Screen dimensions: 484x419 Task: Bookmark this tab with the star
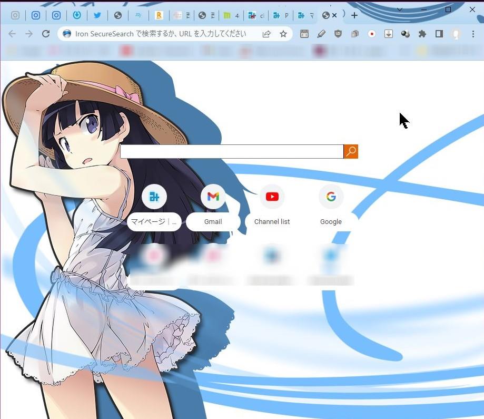tap(283, 34)
